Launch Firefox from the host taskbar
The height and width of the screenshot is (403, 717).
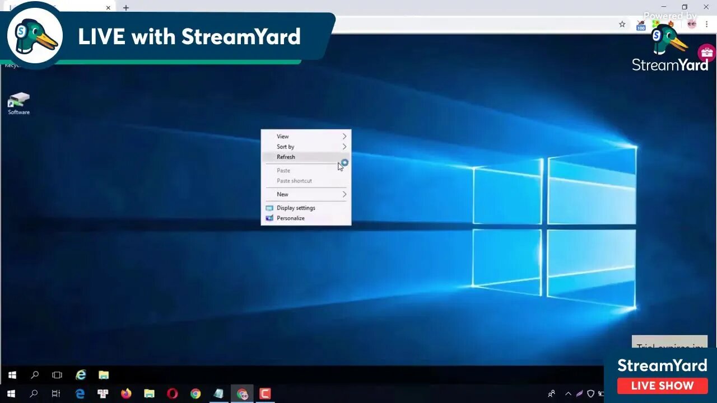(x=126, y=393)
